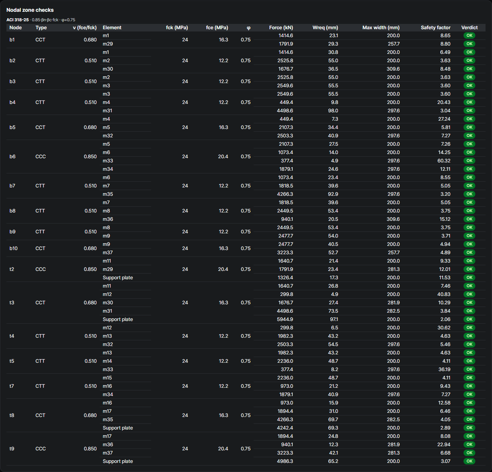Click the CCC type cell for node t2
The width and height of the screenshot is (492, 472).
(41, 269)
